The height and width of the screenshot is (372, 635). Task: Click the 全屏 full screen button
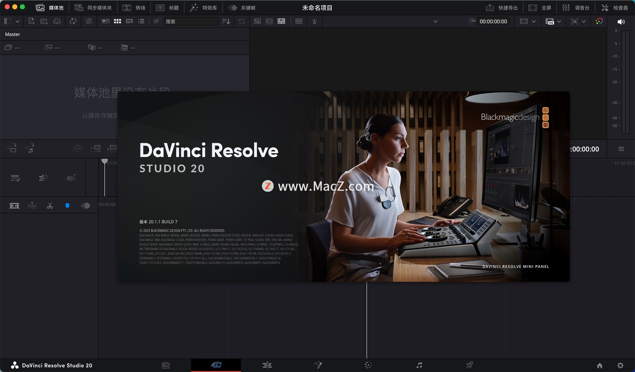coord(540,8)
